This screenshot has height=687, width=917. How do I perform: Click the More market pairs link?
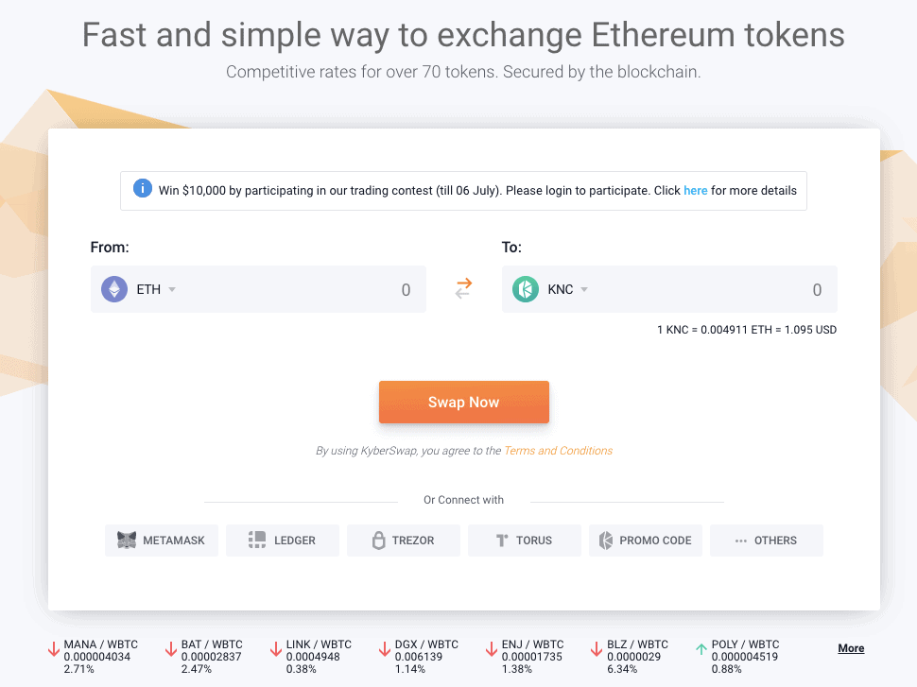[x=851, y=648]
